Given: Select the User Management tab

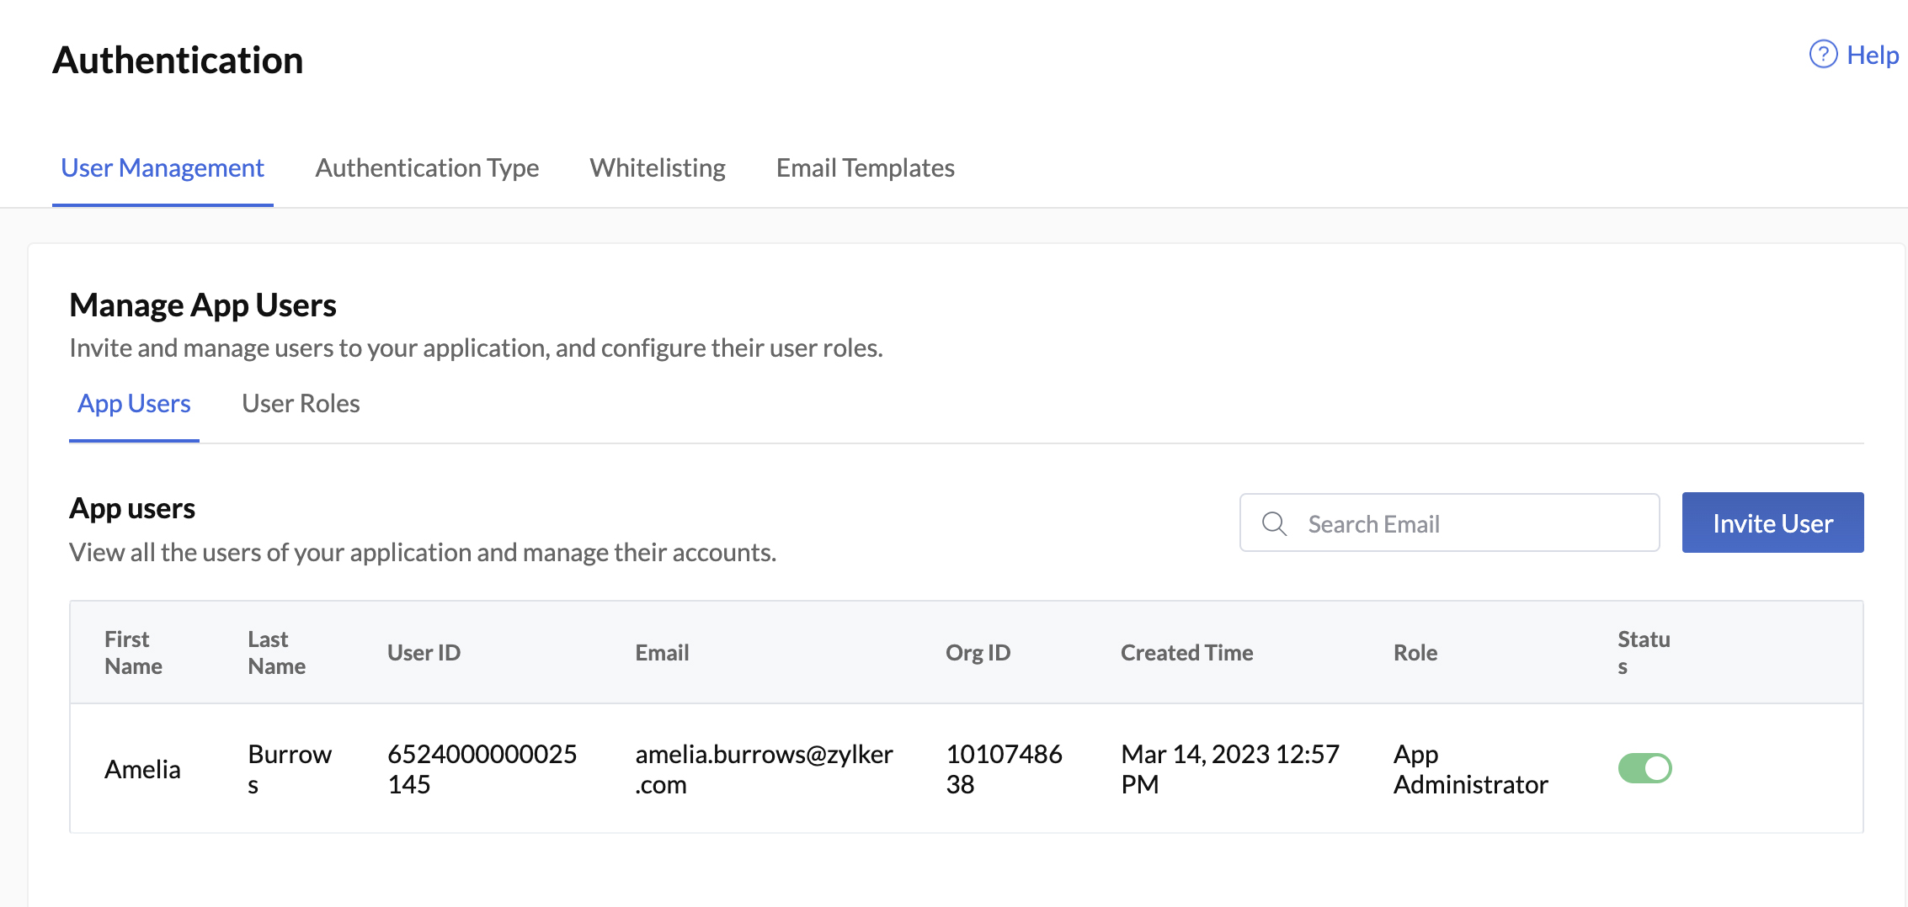Looking at the screenshot, I should pyautogui.click(x=162, y=167).
